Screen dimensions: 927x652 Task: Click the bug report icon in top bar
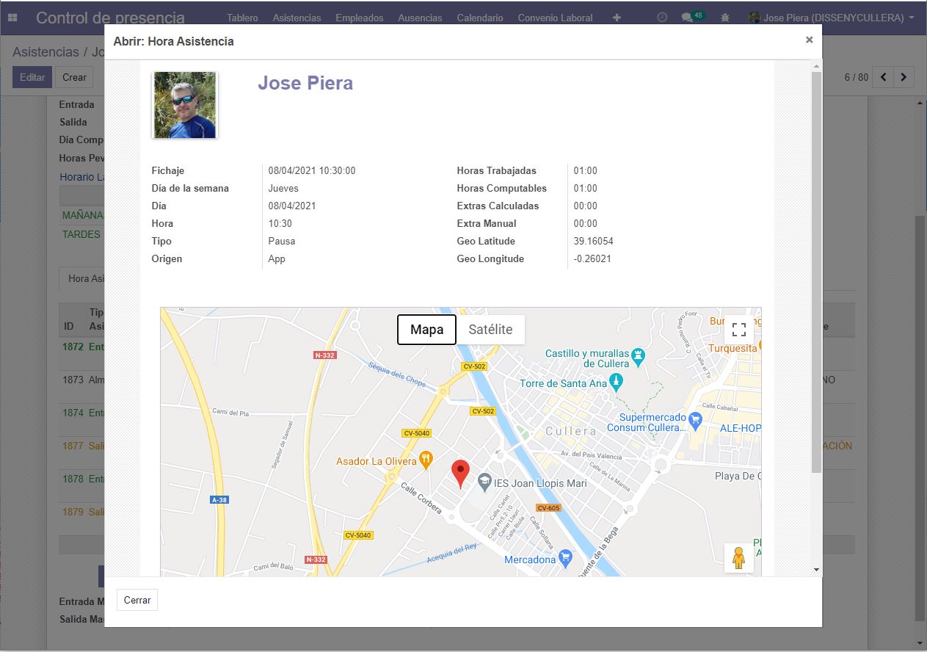coord(725,17)
